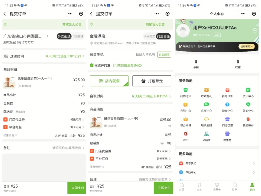Toggle the 阅读并同意 agreement checkbox
Image resolution: width=261 pixels, height=196 pixels.
92,65
